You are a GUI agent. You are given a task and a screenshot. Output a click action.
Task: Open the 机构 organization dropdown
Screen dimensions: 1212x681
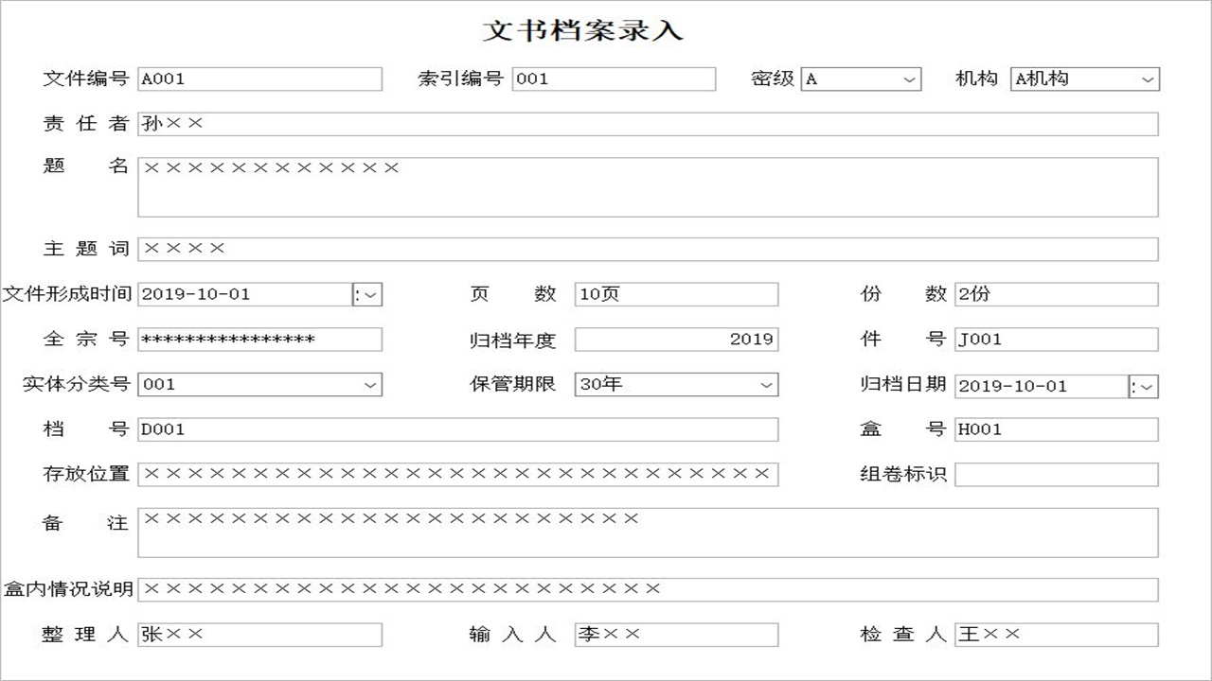pos(1147,79)
